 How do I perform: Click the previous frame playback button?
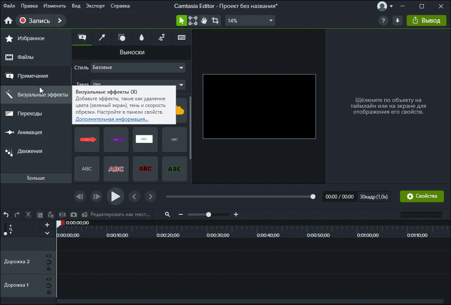pos(80,196)
